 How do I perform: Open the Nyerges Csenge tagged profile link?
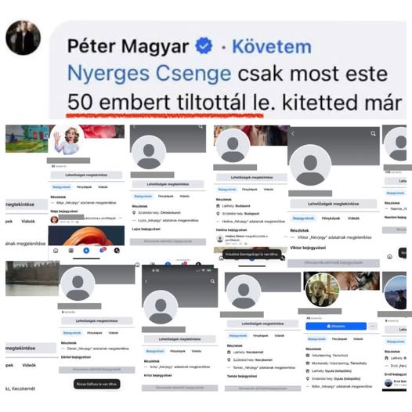point(150,74)
